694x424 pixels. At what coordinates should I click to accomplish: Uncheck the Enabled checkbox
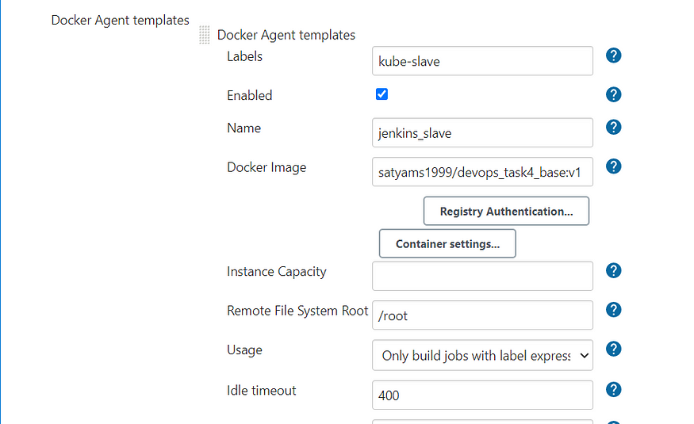point(382,94)
